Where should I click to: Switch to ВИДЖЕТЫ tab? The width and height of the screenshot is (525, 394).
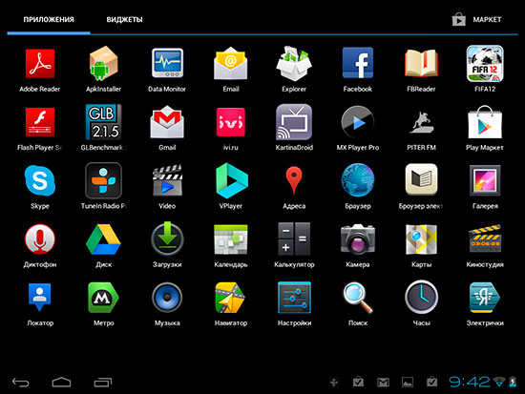[124, 20]
